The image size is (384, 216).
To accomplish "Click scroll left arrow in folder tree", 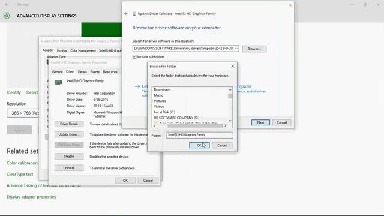I will tap(154, 125).
